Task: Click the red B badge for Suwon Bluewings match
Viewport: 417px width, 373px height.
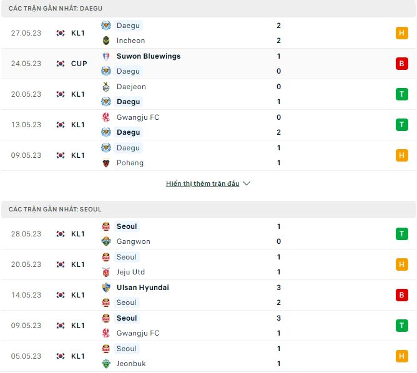Action: click(x=401, y=64)
